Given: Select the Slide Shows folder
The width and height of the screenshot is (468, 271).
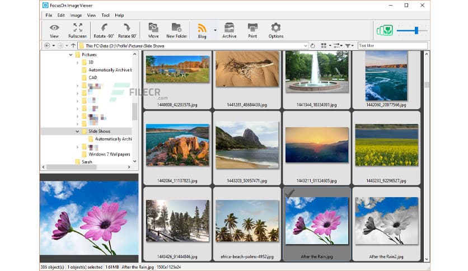Looking at the screenshot, I should 99,132.
